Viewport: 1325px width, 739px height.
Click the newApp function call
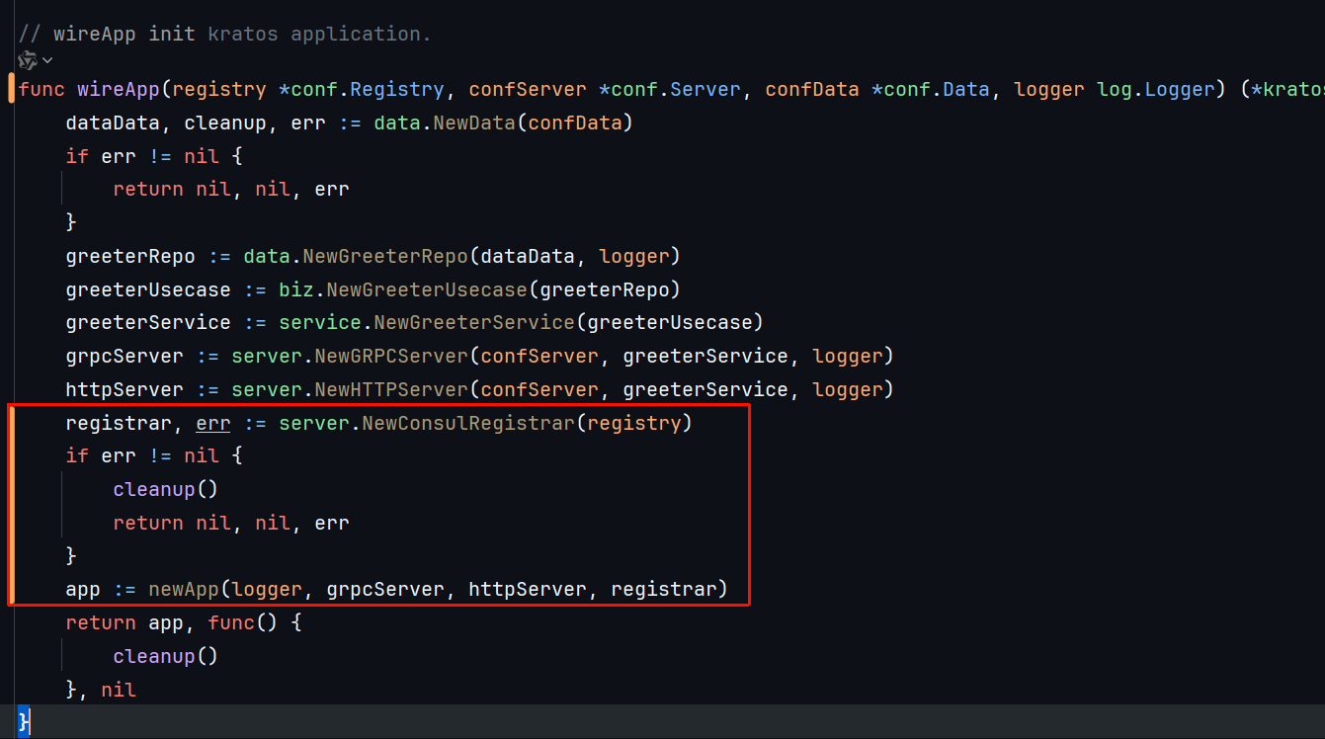[184, 590]
